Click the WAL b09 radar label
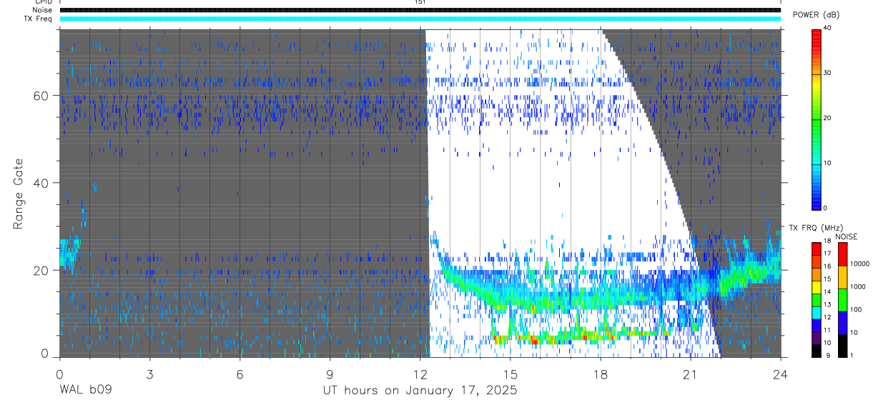 pyautogui.click(x=85, y=391)
